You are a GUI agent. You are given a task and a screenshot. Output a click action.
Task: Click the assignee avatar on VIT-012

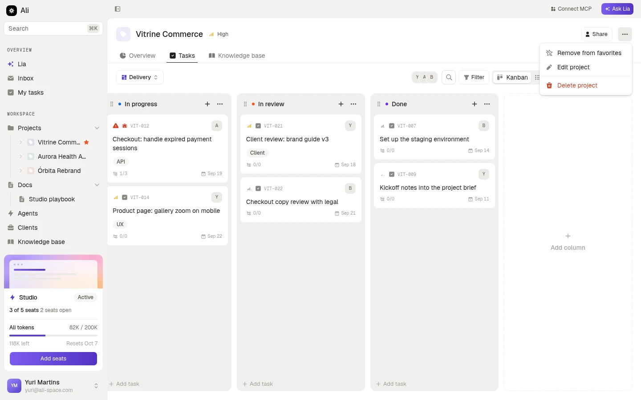coord(217,126)
